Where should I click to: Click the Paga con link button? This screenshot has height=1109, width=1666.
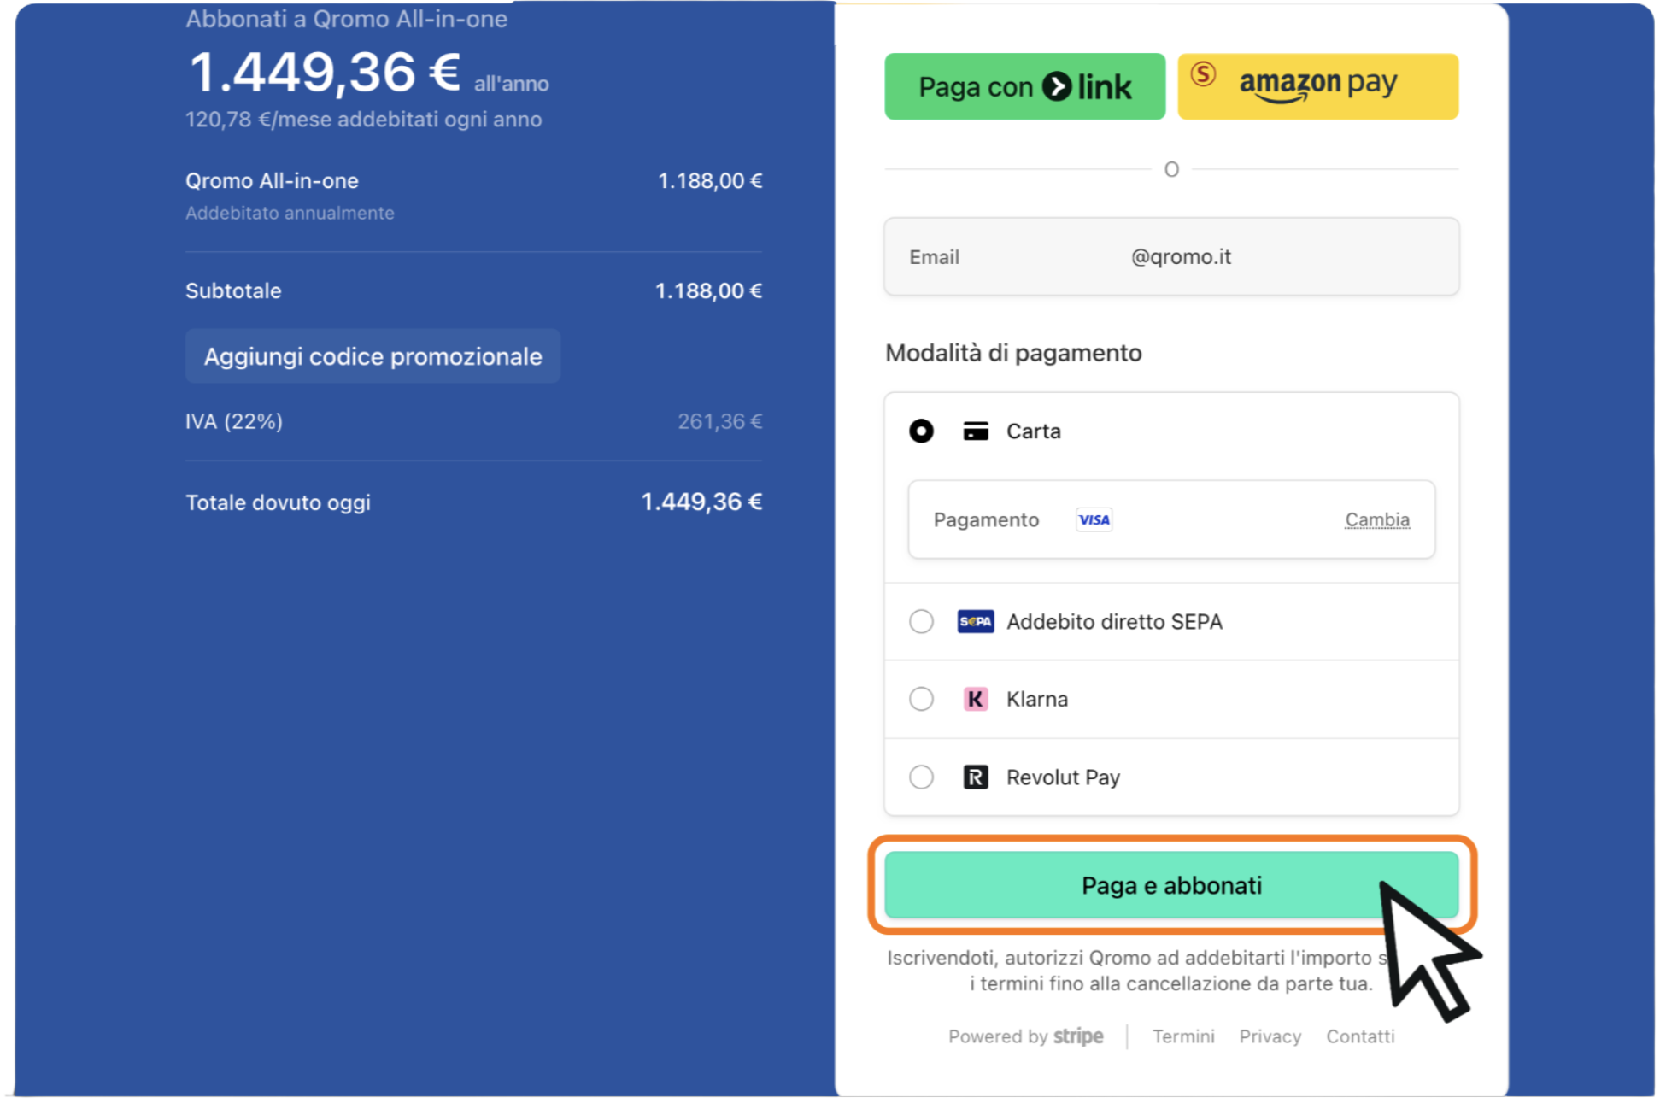[x=1024, y=86]
